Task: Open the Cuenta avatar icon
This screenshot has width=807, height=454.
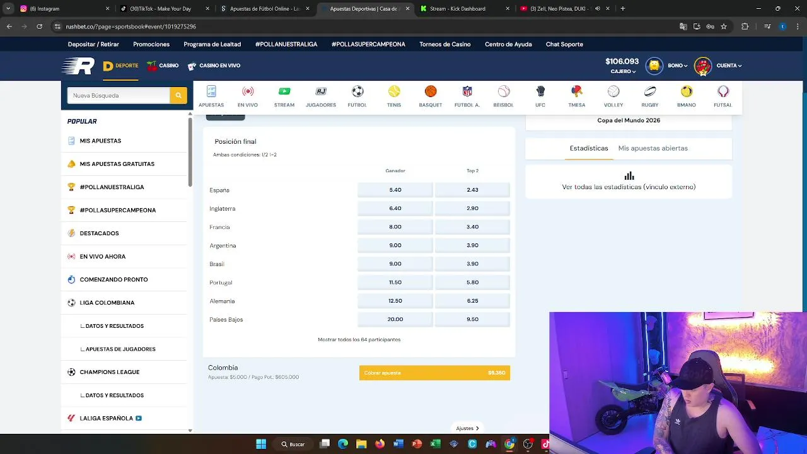Action: (x=703, y=66)
